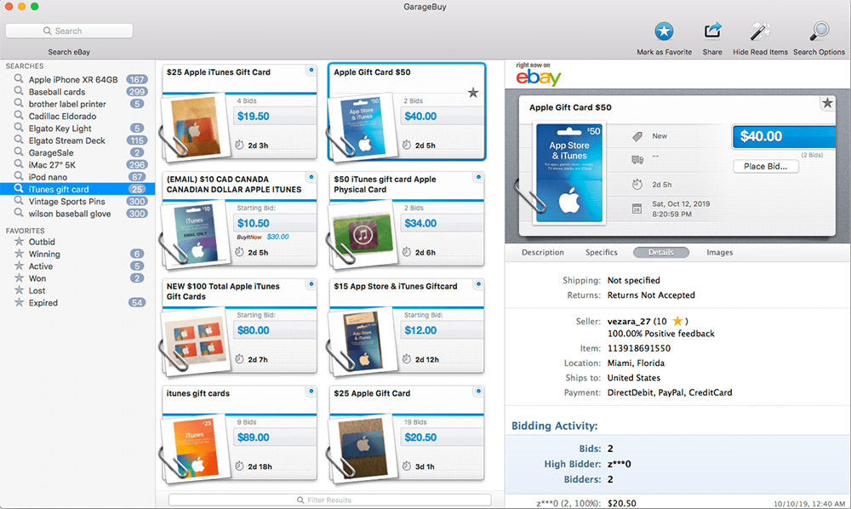Click the $80.00 starting bid price
The width and height of the screenshot is (851, 509).
point(253,330)
